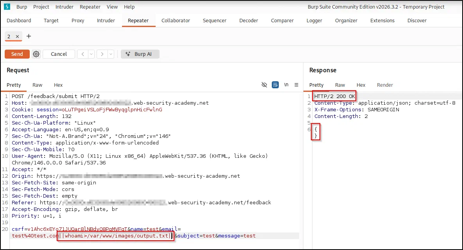The image size is (463, 250).
Task: Send the request
Action: coord(17,54)
